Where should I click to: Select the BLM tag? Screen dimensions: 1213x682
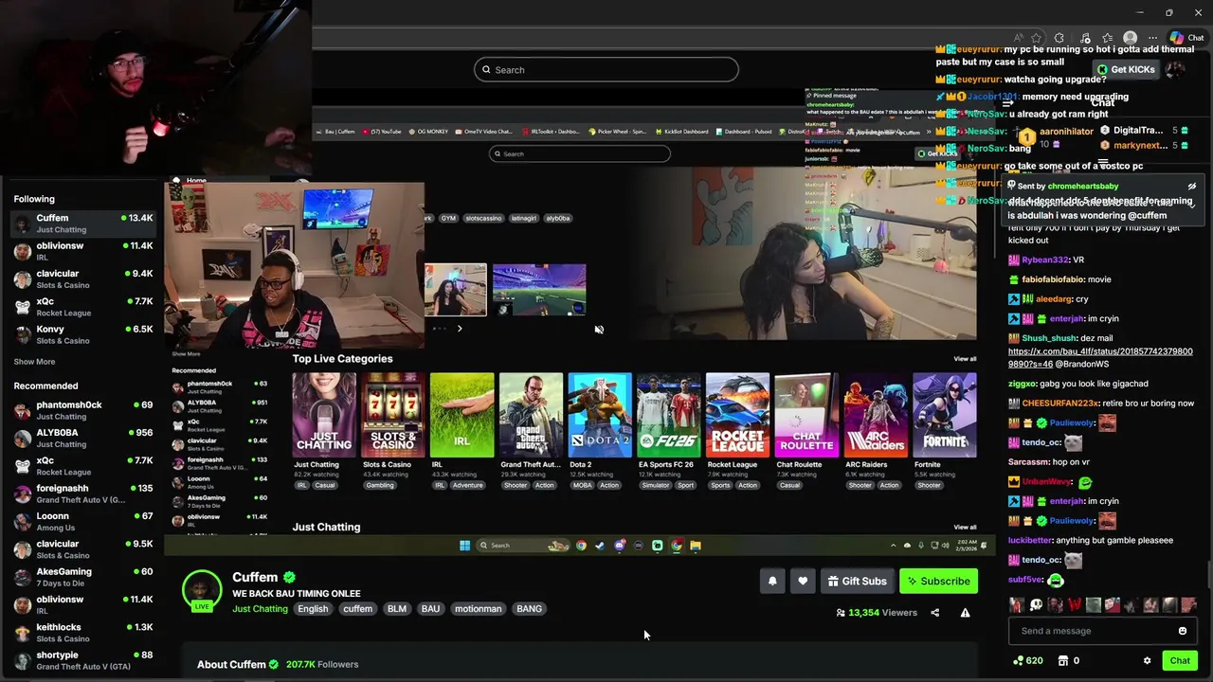click(x=397, y=609)
